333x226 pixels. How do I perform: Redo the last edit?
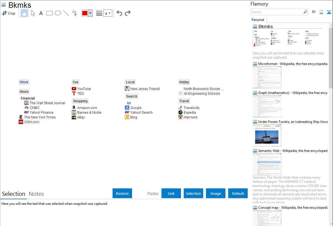tap(128, 13)
